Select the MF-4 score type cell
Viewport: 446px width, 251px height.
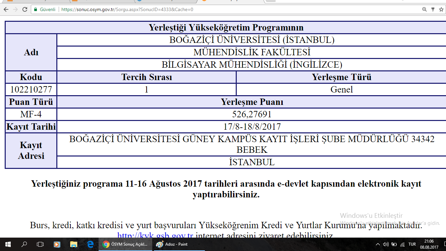31,115
